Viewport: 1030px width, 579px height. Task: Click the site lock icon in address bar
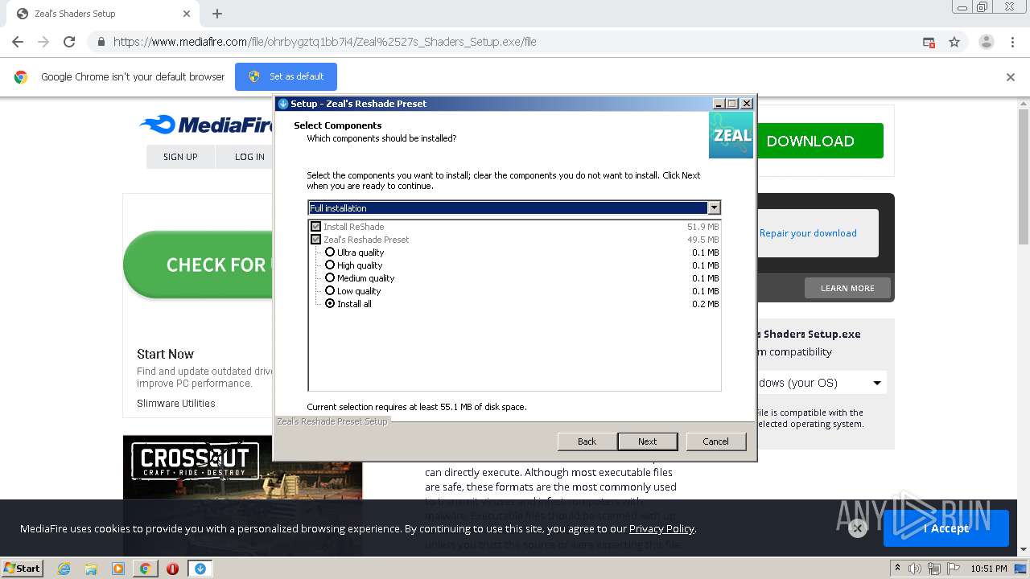tap(101, 42)
